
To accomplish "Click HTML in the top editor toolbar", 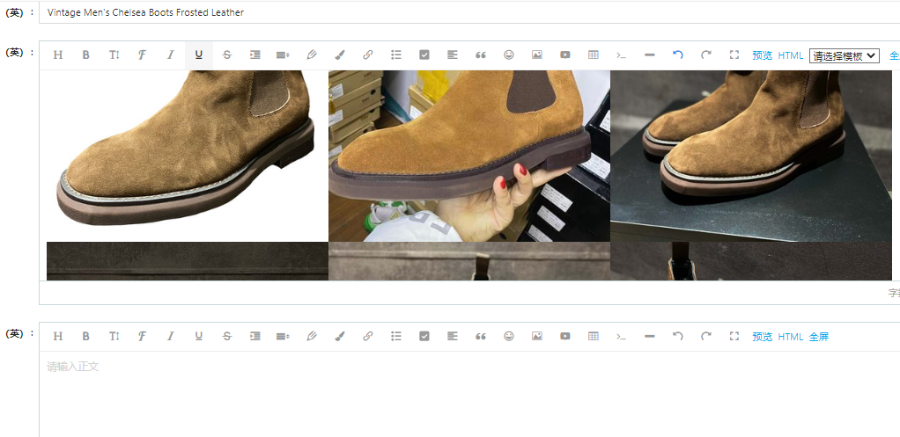I will click(x=790, y=55).
